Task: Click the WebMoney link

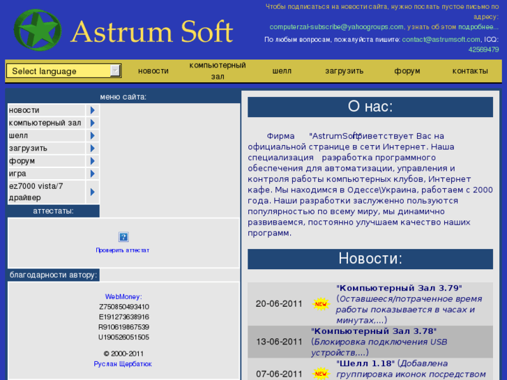Action: point(123,296)
